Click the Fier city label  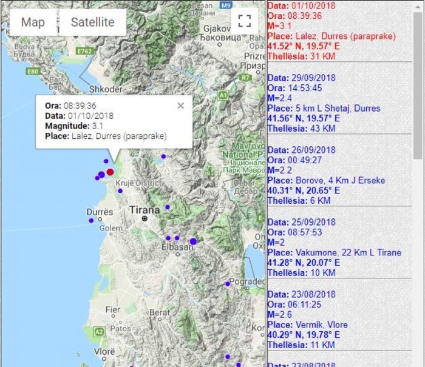tap(113, 309)
